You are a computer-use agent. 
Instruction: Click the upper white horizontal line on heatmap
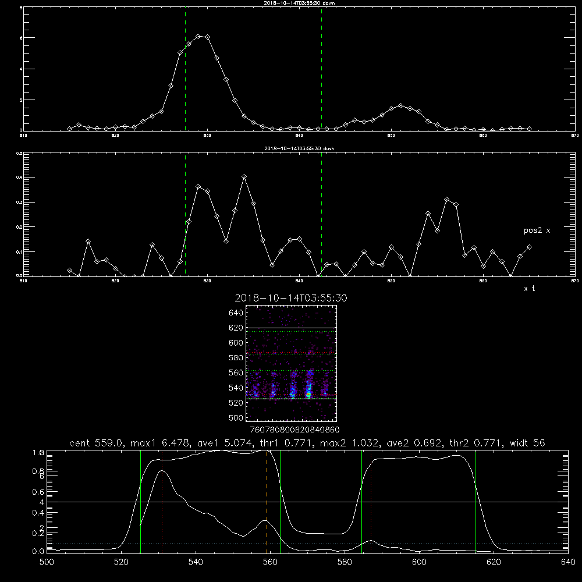click(x=291, y=328)
